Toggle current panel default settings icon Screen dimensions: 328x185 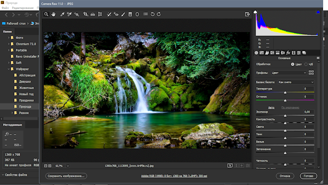click(x=248, y=166)
